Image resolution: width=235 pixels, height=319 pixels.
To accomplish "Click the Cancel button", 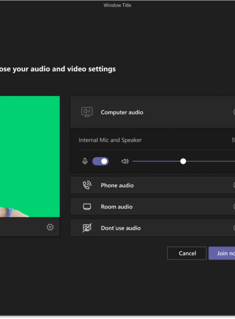I will pos(187,253).
